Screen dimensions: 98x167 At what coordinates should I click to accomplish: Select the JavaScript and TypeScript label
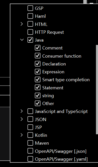(61, 111)
